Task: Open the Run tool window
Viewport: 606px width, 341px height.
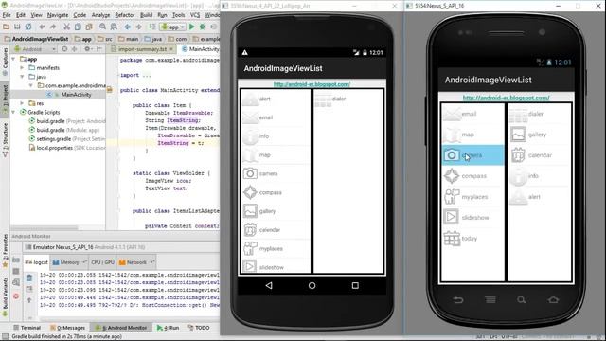Action: [x=169, y=328]
